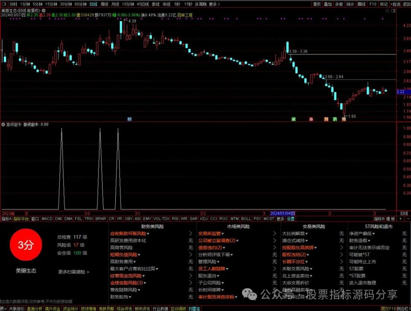
Task: Select the 季线 period tab
Action: coord(155,4)
